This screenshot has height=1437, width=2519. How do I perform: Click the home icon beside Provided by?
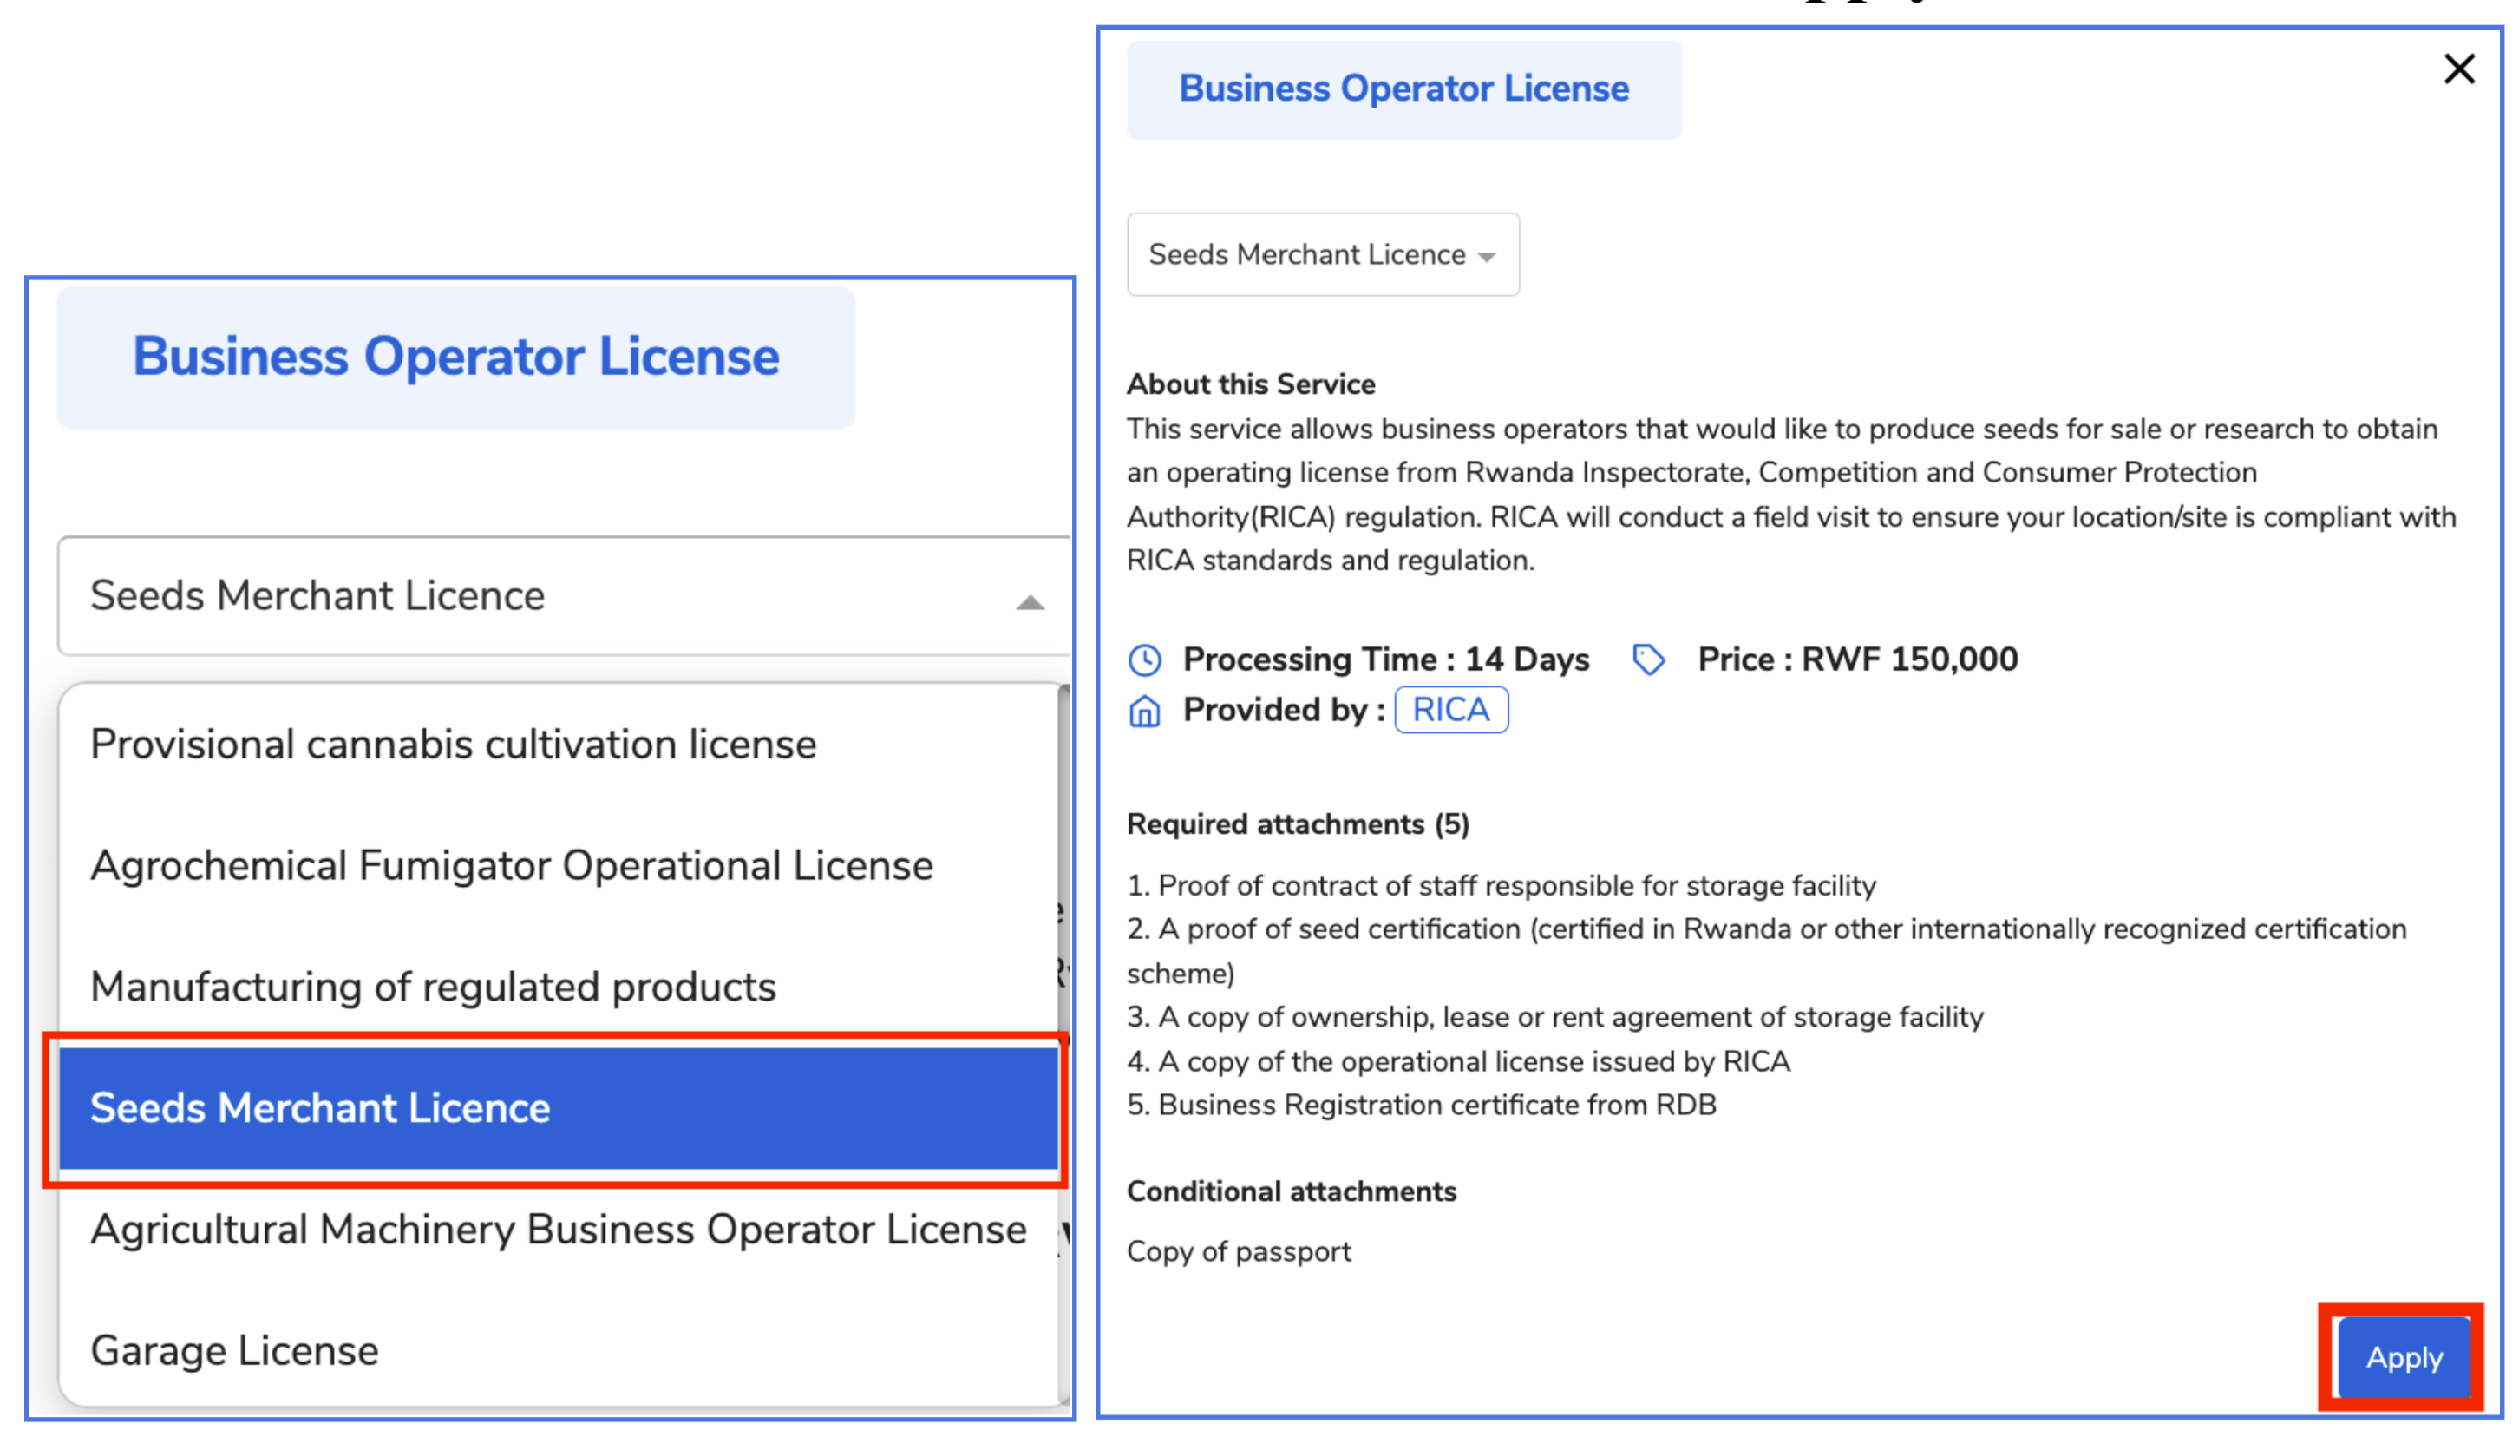pos(1144,711)
